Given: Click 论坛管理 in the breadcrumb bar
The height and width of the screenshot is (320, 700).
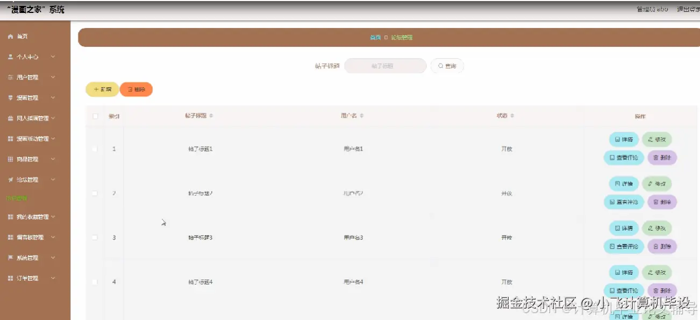Looking at the screenshot, I should [x=402, y=38].
